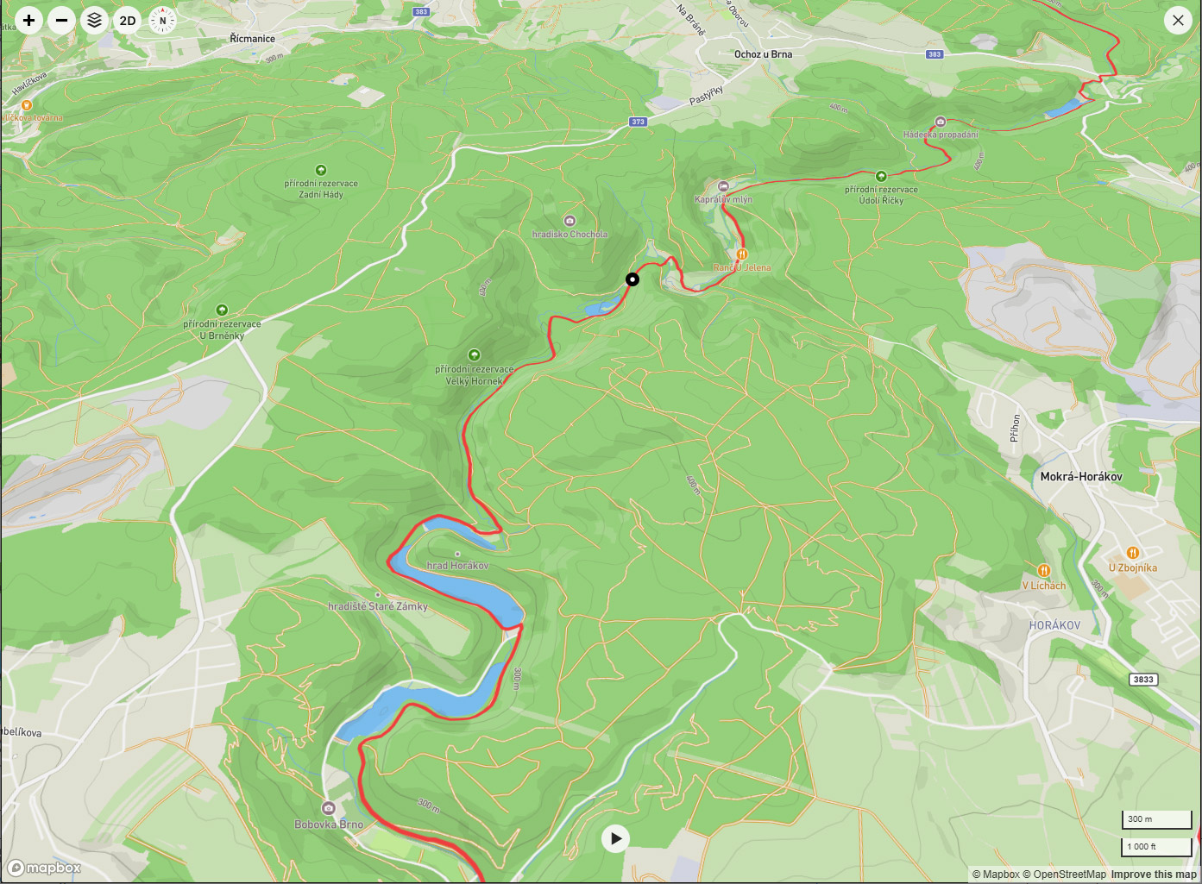
Task: Click the Mapbox logo
Action: click(x=45, y=868)
